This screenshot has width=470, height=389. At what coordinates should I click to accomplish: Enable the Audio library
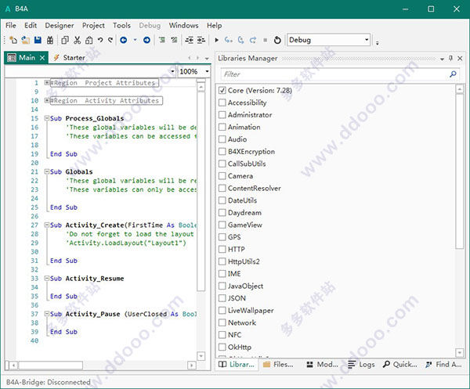222,139
